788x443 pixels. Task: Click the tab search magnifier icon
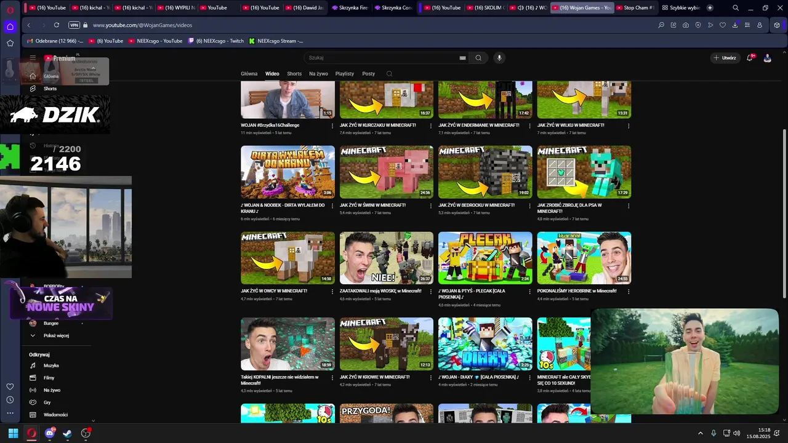pyautogui.click(x=736, y=8)
